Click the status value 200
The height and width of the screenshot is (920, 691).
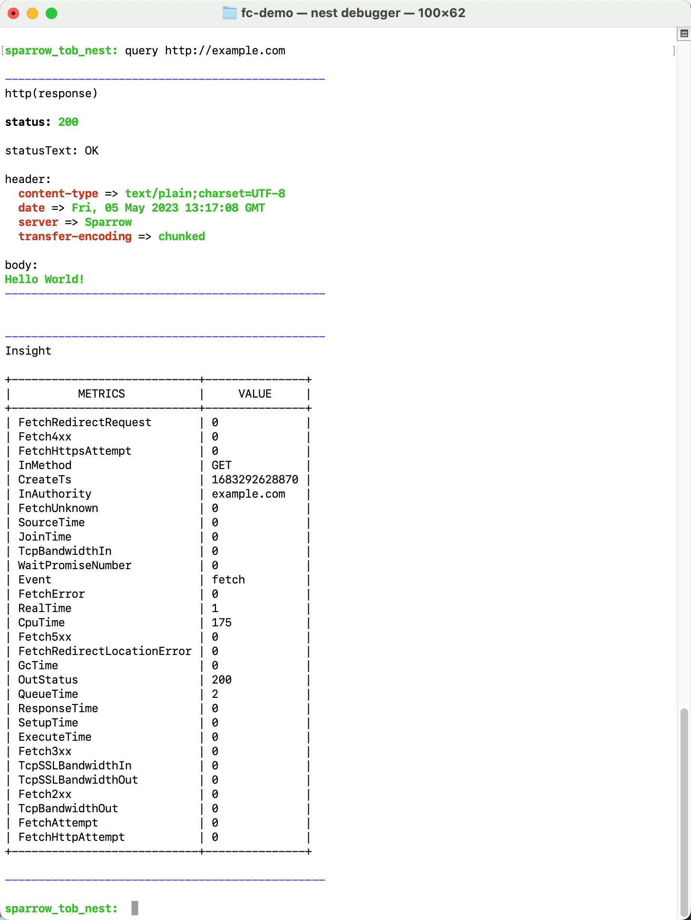point(68,122)
